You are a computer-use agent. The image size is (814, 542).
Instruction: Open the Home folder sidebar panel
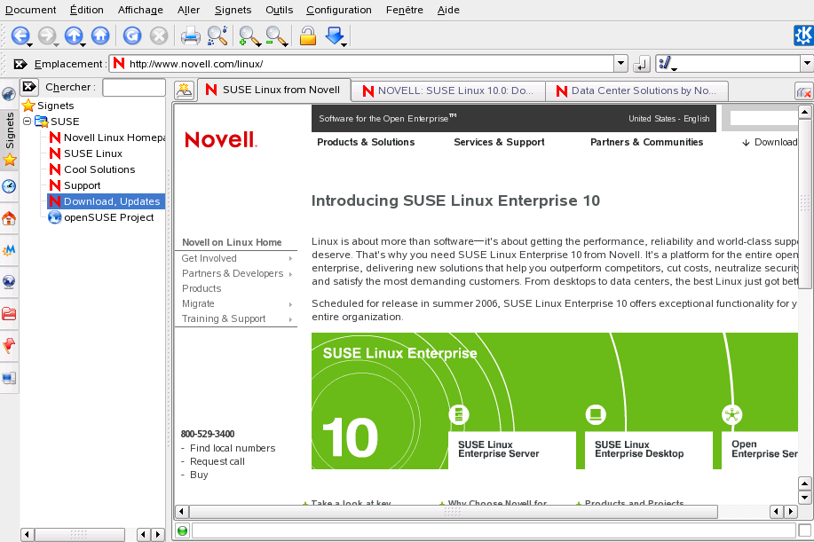9,218
